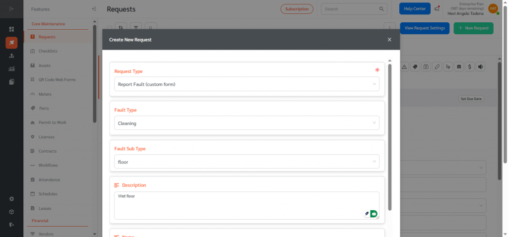Click the pencil edit toolbar icon
Screen dimensions: 508x237
(437, 67)
